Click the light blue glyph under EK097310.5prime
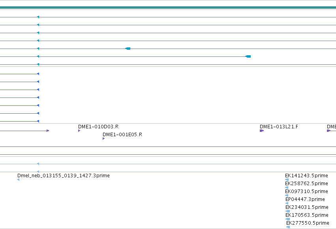This screenshot has width=336, height=229. (x=287, y=195)
